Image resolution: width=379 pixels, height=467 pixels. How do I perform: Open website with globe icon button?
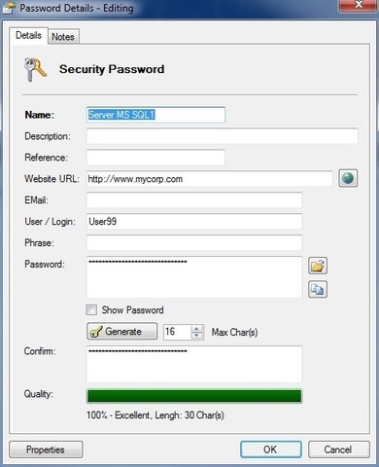point(348,178)
